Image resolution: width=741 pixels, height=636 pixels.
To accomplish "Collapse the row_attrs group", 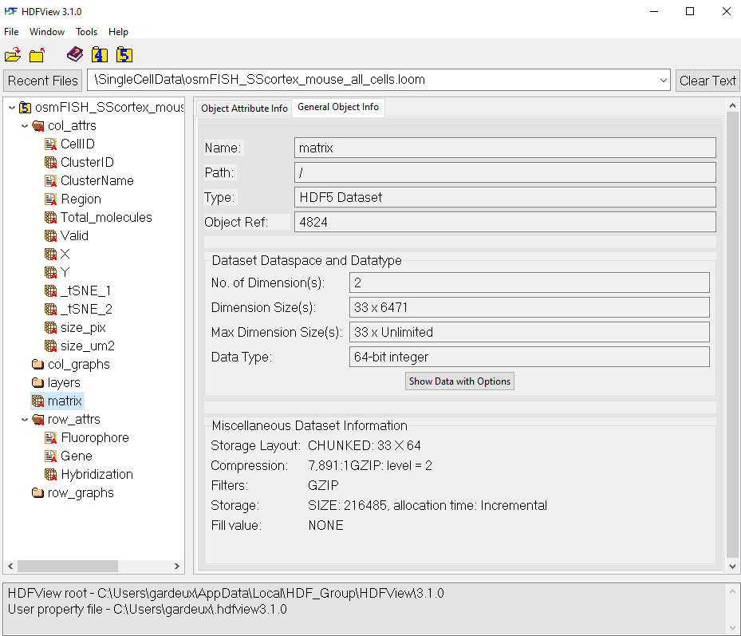I will point(25,420).
